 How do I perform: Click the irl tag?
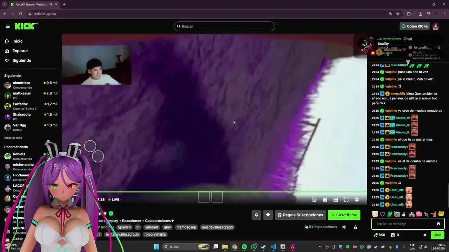(138, 227)
